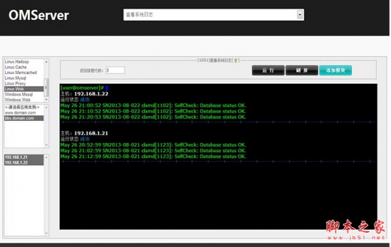Click the host list scroll-down arrow
Viewport: 391px width, 247px height.
point(46,233)
